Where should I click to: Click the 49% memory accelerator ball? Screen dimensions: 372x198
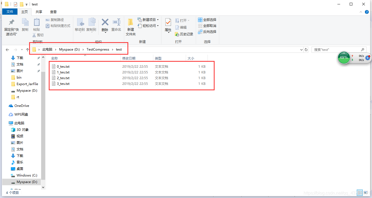click(344, 58)
